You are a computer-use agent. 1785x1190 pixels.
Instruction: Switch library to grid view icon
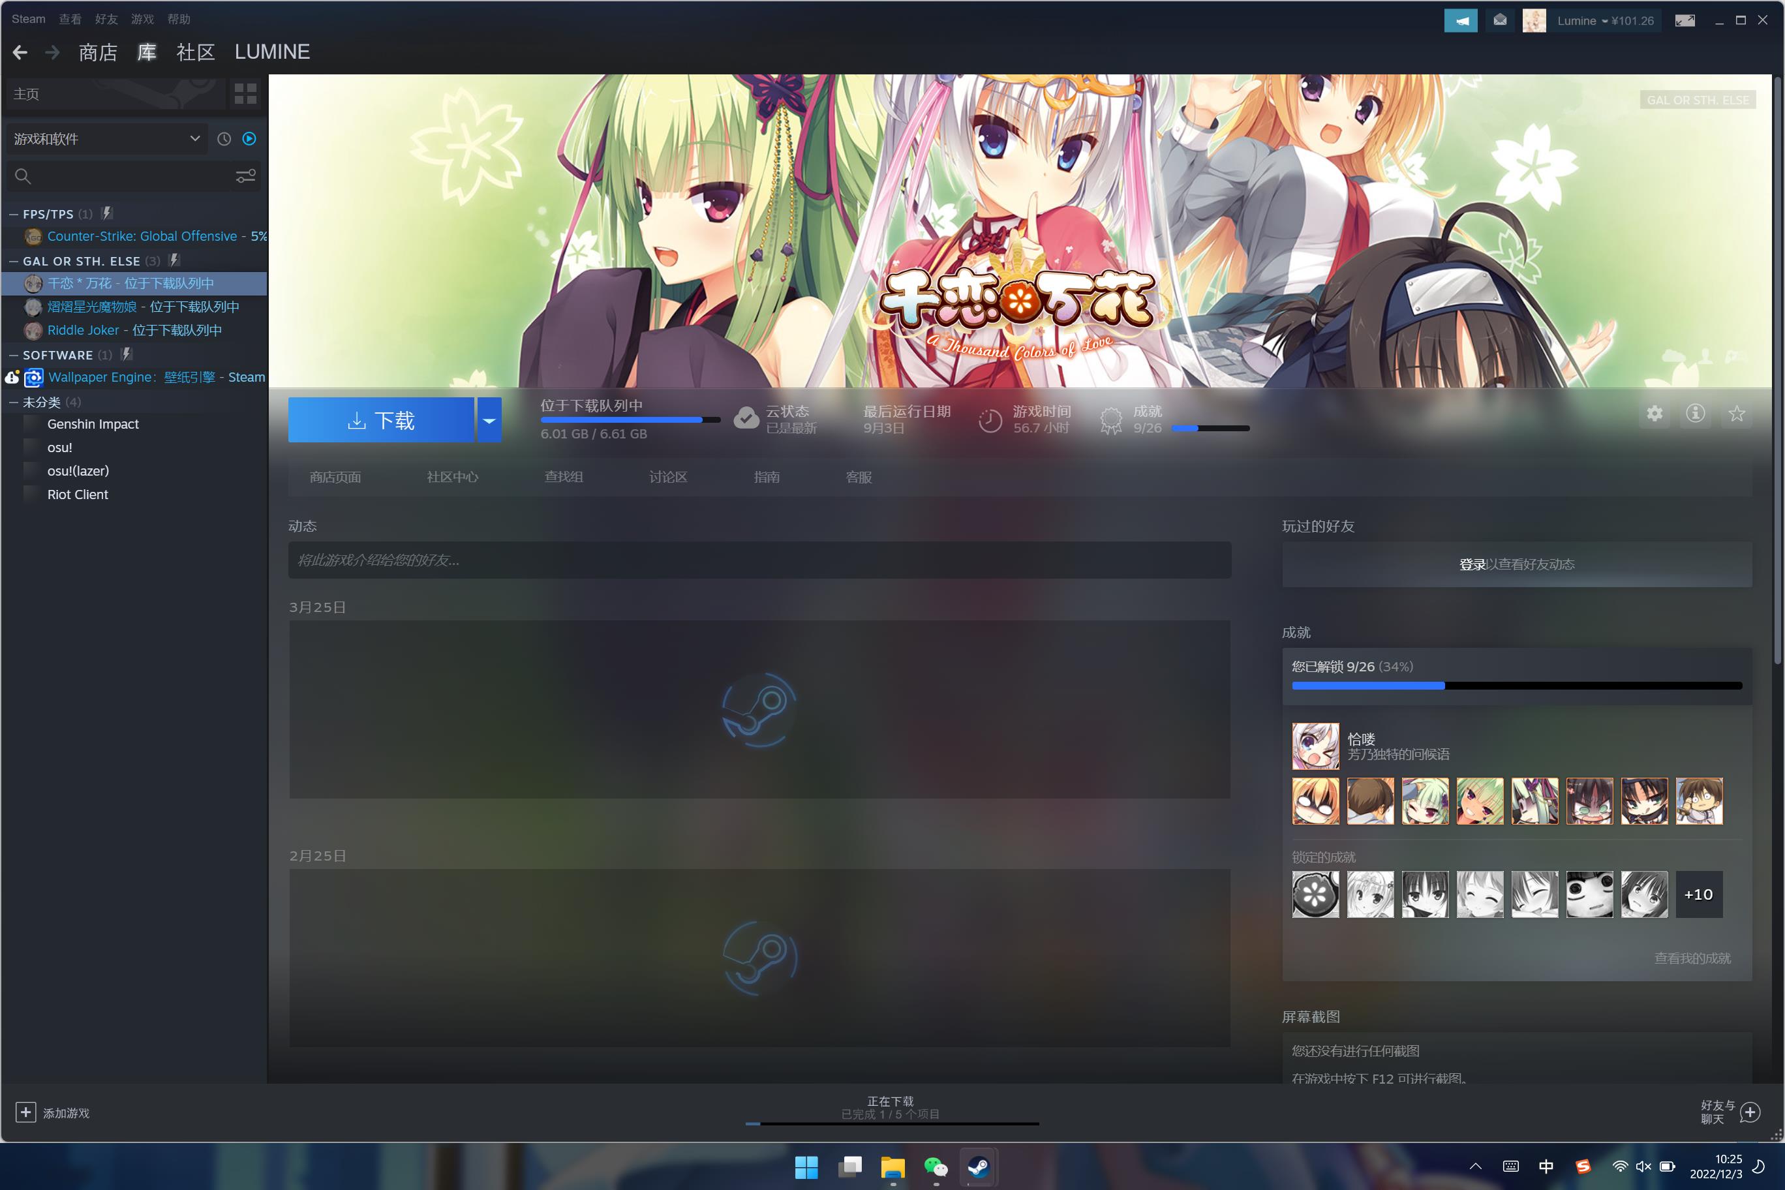pyautogui.click(x=245, y=94)
